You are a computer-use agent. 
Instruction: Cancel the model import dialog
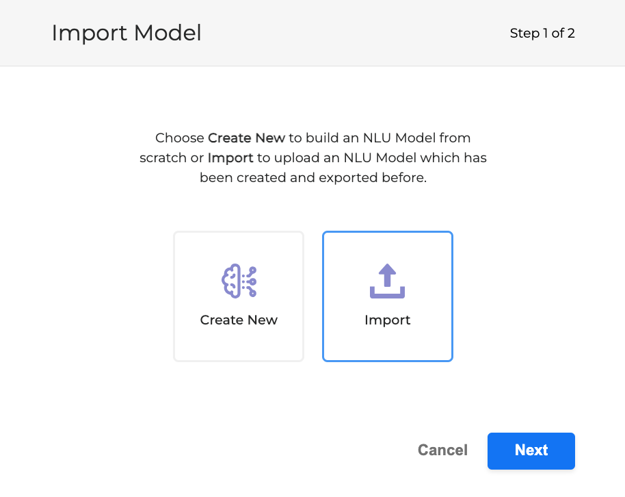[x=442, y=450]
